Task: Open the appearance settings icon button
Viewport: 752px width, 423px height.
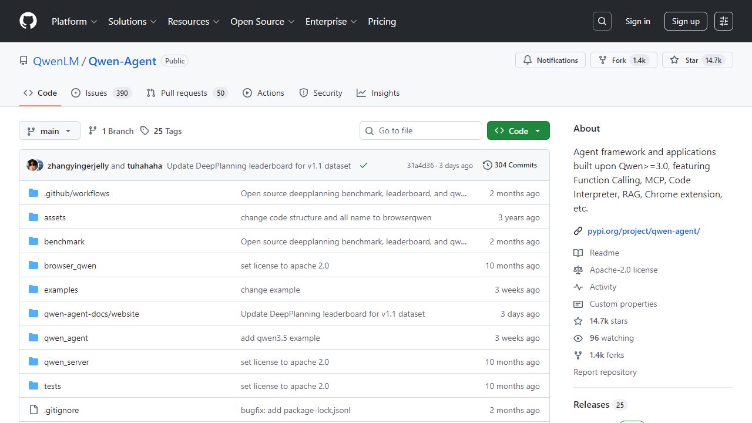Action: [x=724, y=21]
